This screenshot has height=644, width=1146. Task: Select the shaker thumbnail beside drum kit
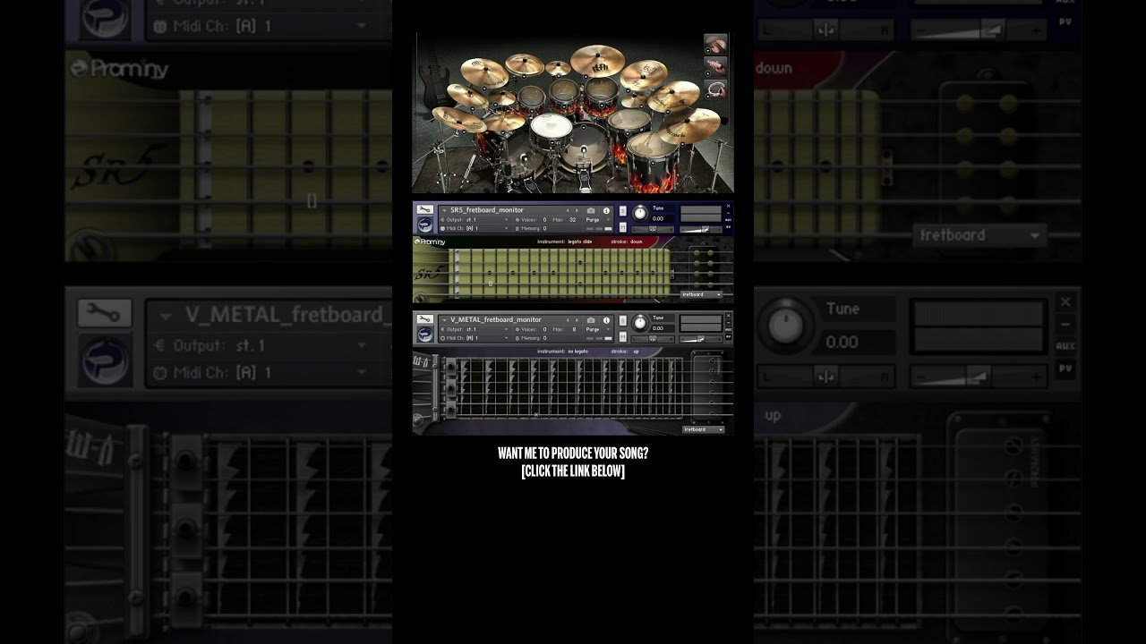pyautogui.click(x=715, y=66)
